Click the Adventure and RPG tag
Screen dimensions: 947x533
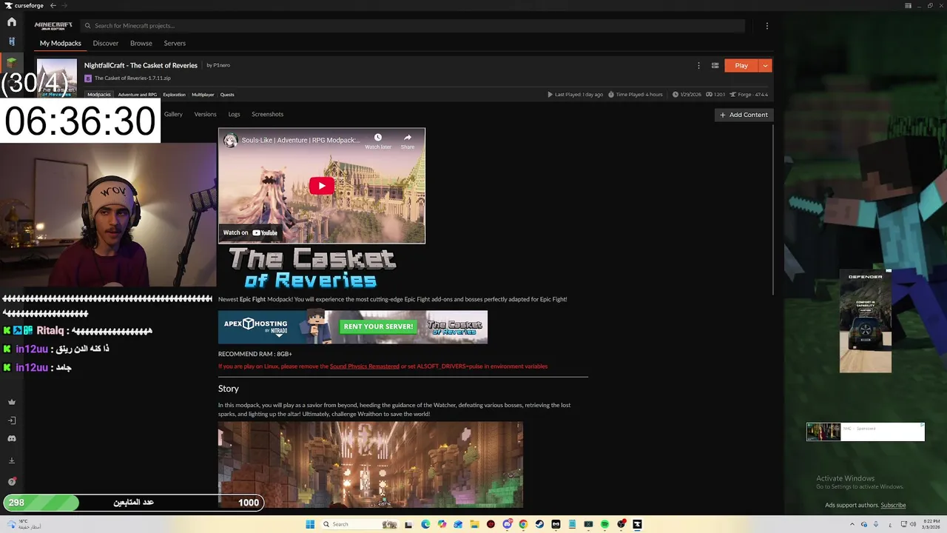138,95
